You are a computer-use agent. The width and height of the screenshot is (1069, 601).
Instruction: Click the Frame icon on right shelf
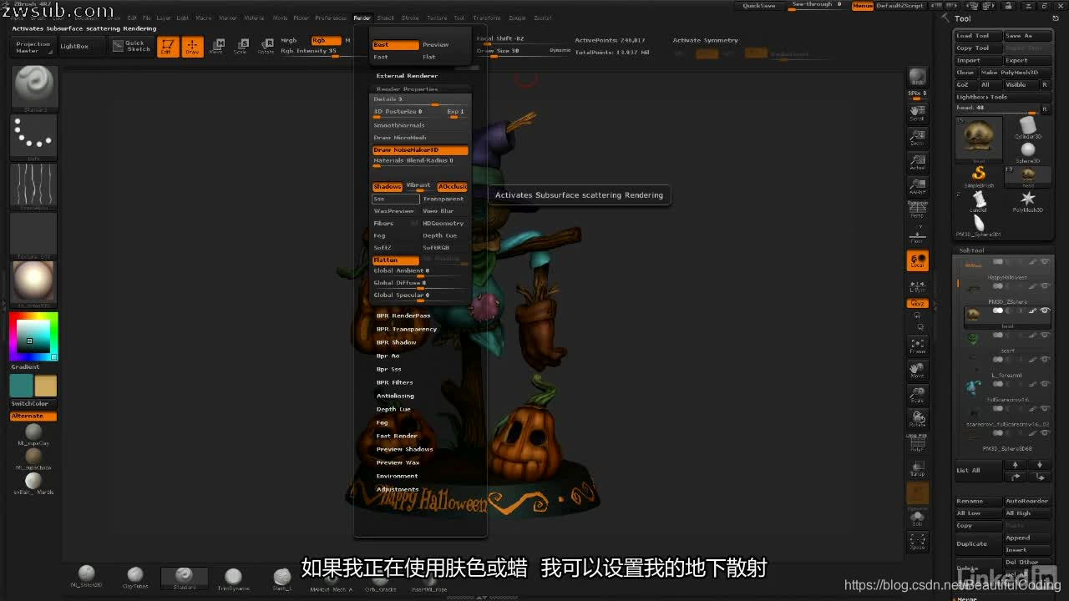click(x=917, y=345)
